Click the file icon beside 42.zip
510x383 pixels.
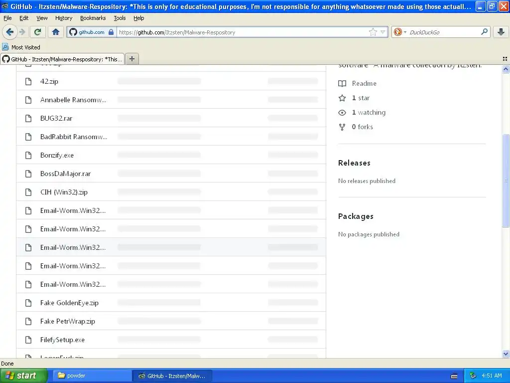pyautogui.click(x=28, y=81)
